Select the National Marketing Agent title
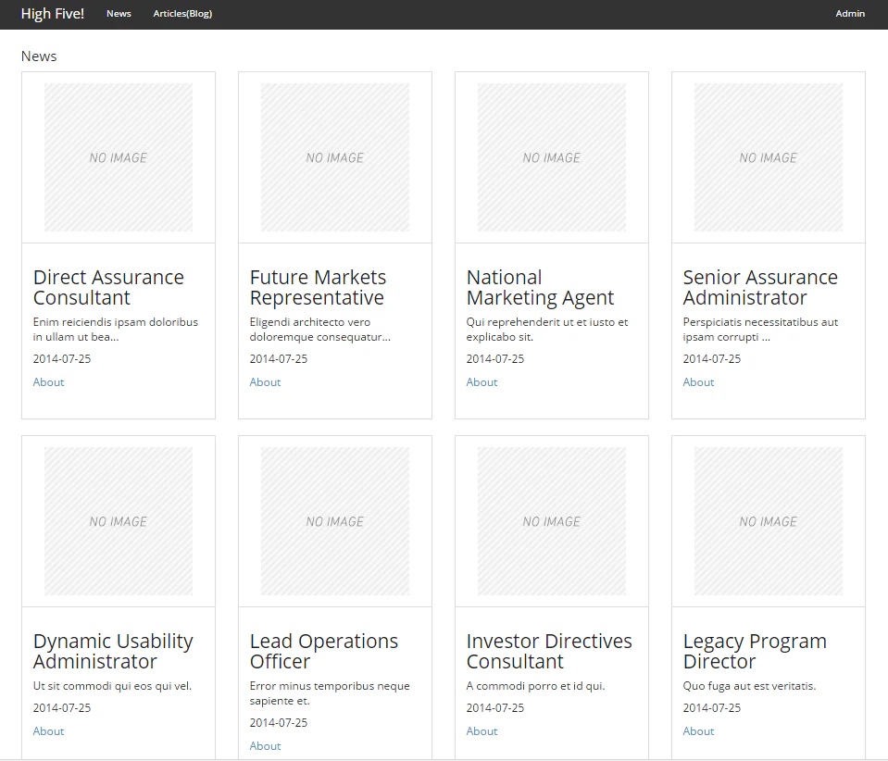Screen dimensions: 888x761 click(540, 287)
